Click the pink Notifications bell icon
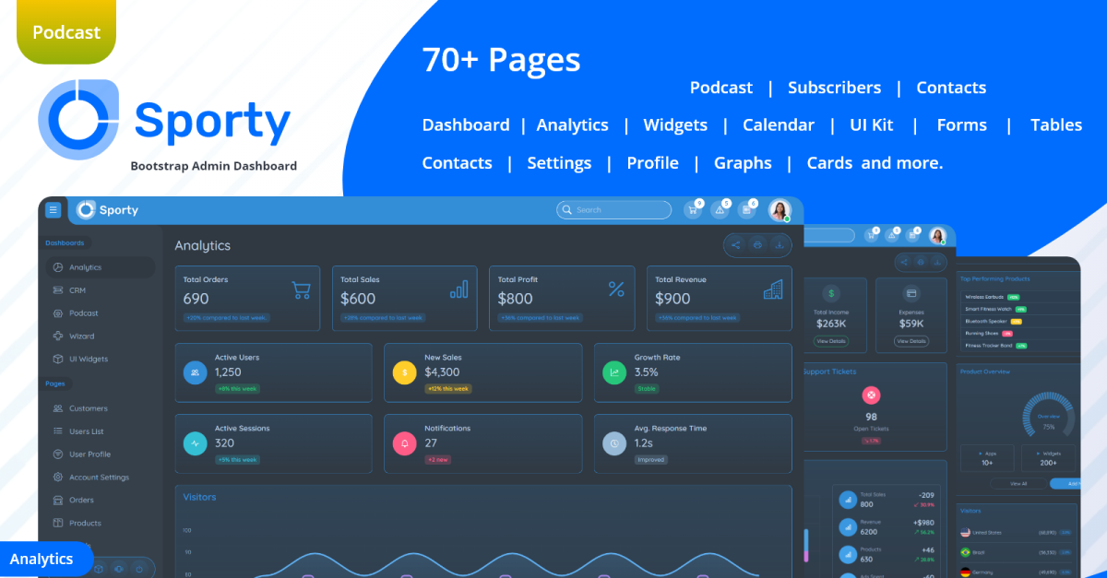This screenshot has height=578, width=1107. pyautogui.click(x=404, y=443)
